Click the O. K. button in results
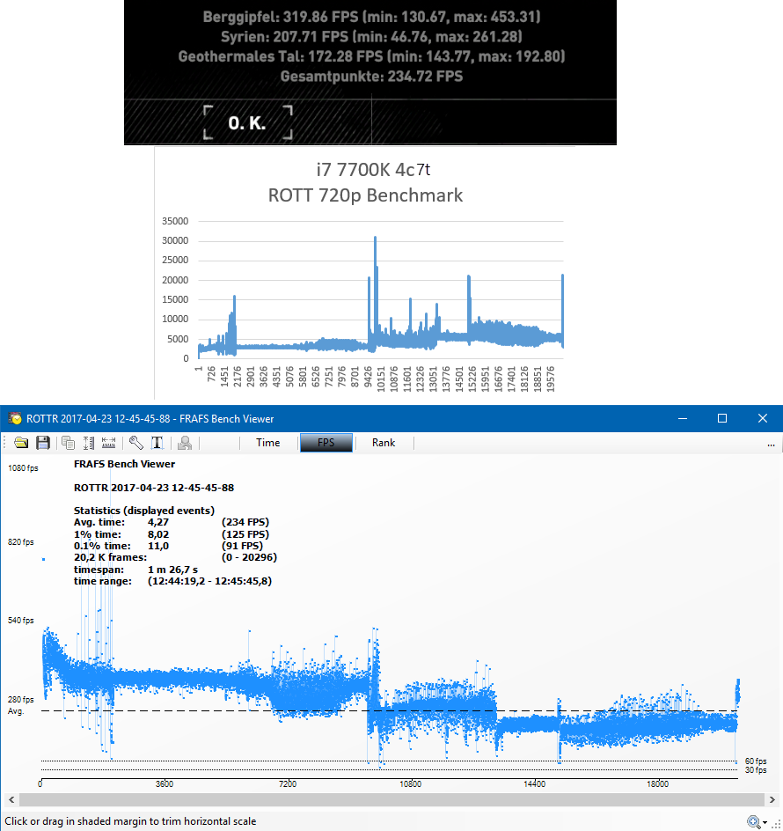This screenshot has height=831, width=783. pos(247,122)
